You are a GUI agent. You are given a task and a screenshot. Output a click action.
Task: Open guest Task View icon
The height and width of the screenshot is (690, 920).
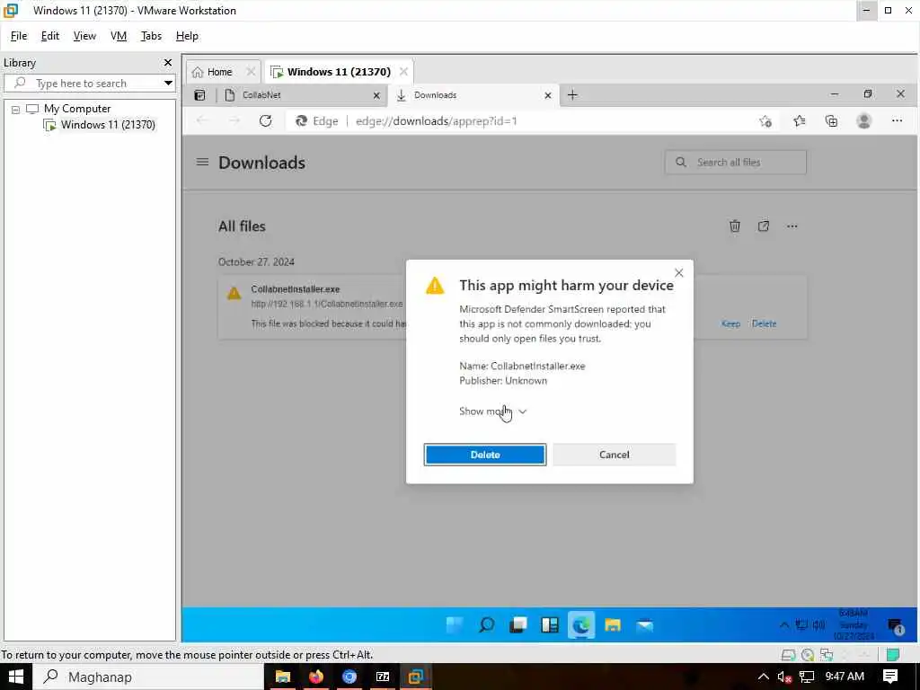[x=518, y=625]
